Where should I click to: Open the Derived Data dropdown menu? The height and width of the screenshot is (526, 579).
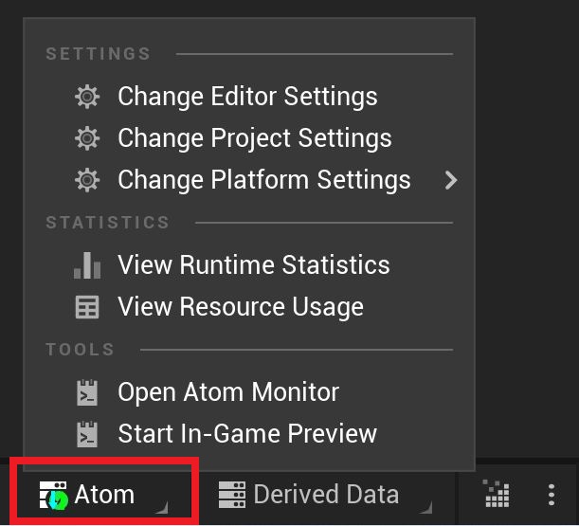(326, 495)
